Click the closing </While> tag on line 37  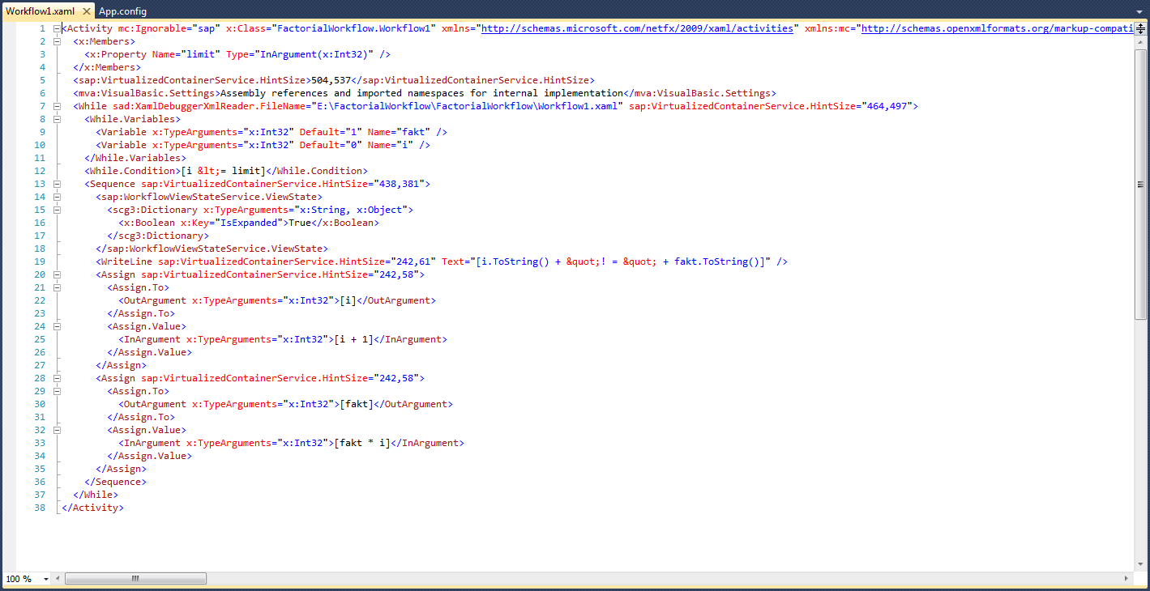click(x=96, y=495)
